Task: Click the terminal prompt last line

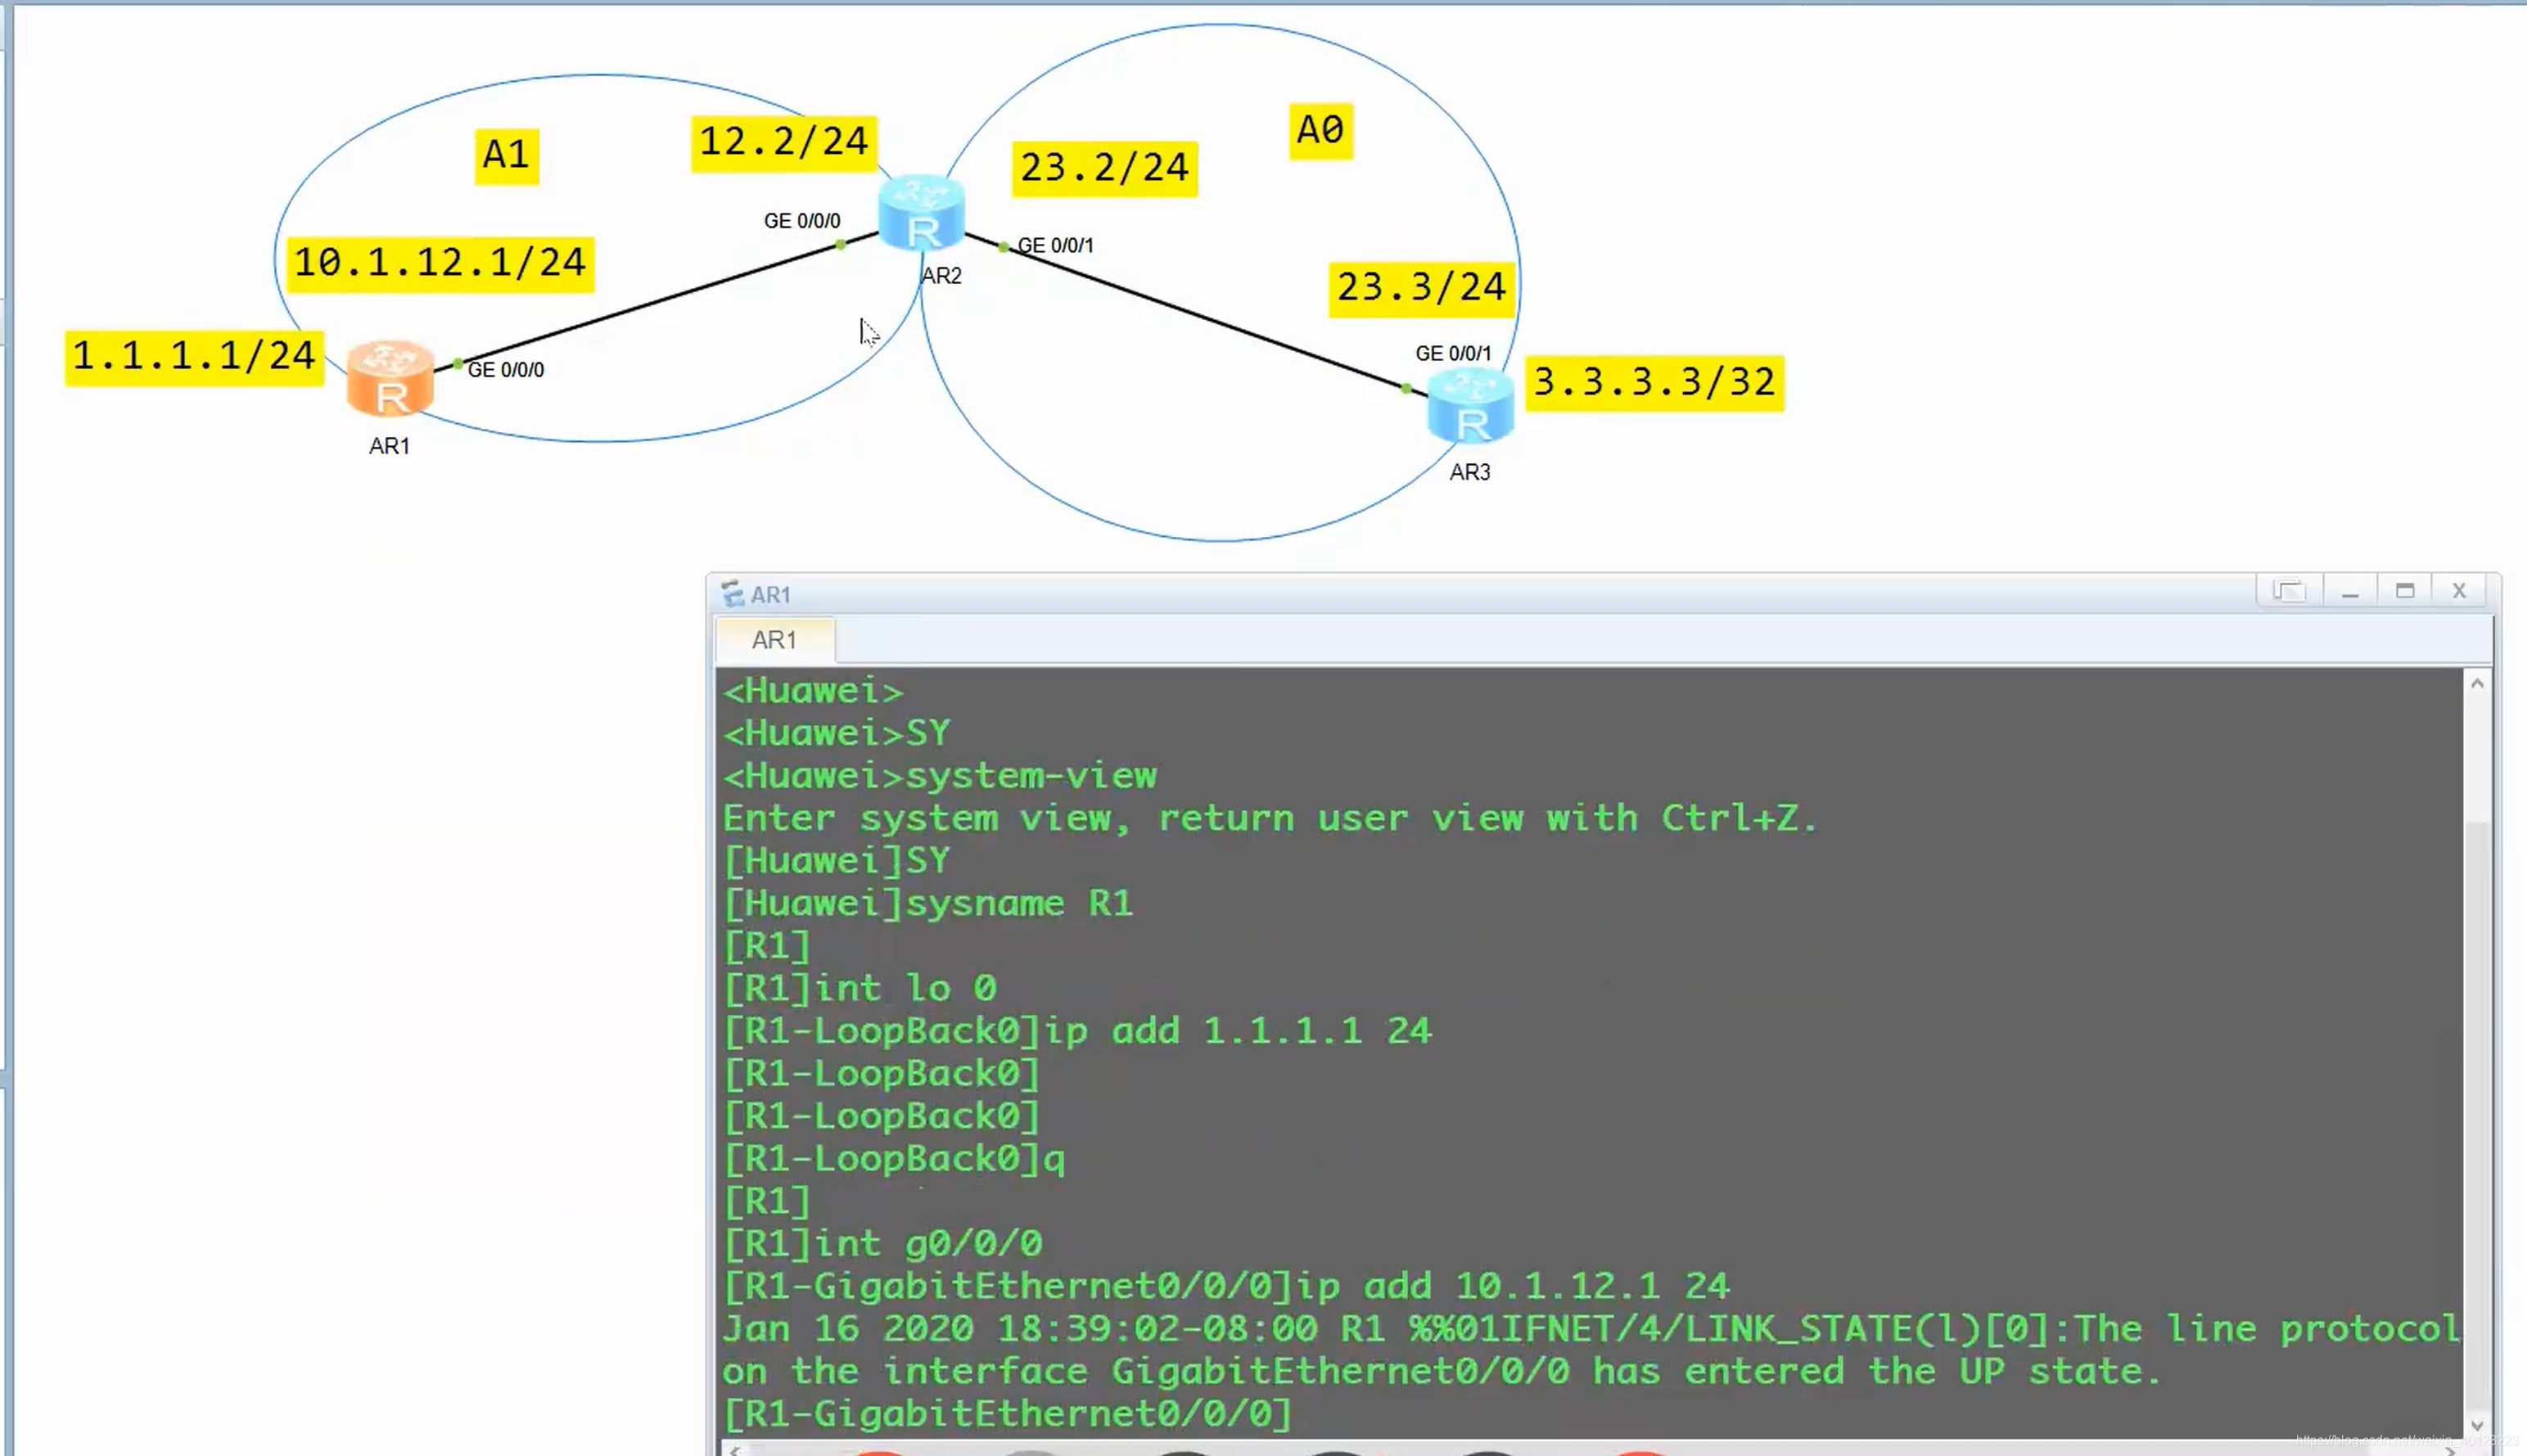Action: [1006, 1413]
